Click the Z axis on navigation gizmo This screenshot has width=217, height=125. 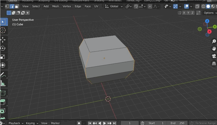click(x=207, y=21)
